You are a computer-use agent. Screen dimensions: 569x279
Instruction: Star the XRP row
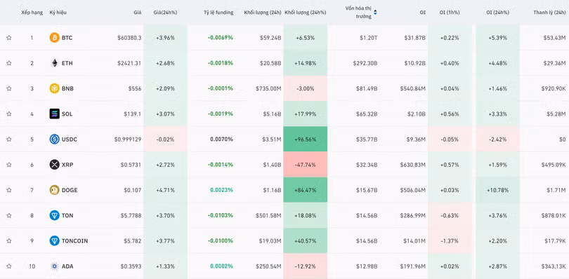click(9, 165)
